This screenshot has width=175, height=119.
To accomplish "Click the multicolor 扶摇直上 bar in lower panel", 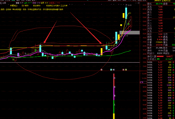I will tap(114, 96).
